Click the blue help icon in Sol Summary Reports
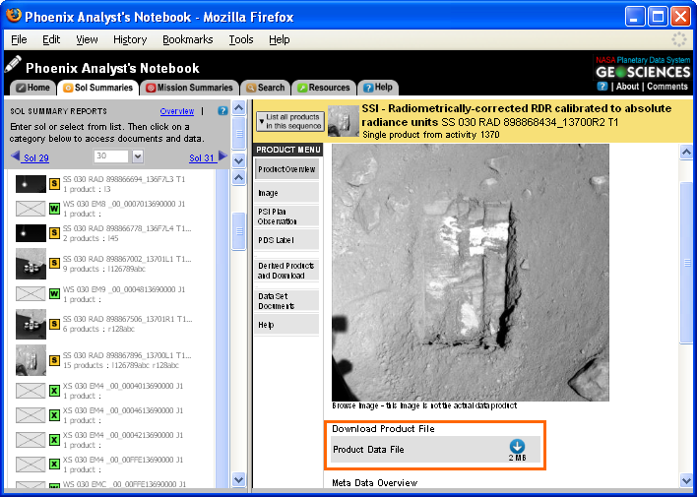The height and width of the screenshot is (497, 697). 222,111
